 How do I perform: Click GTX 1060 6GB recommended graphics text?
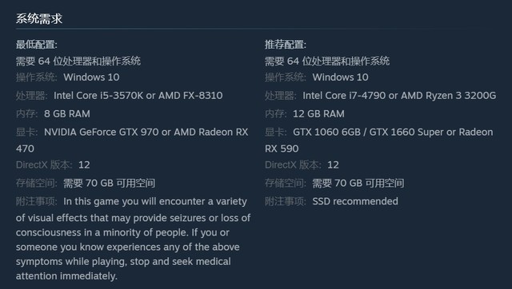click(326, 132)
